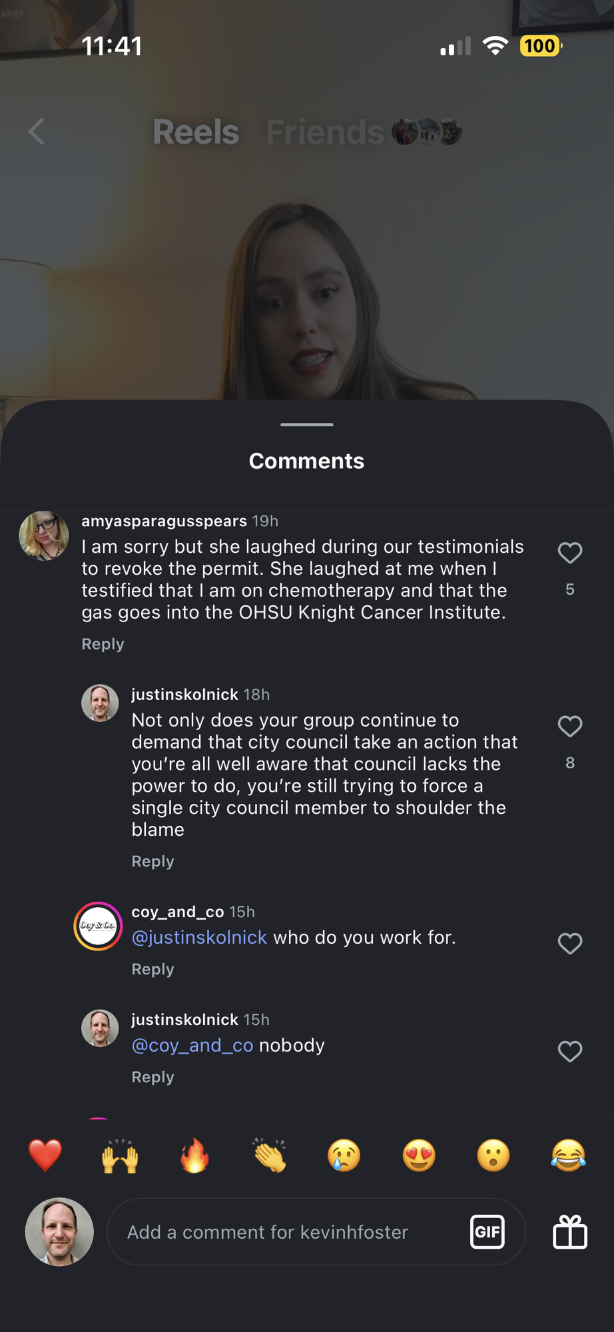Send laughing tears emoji reaction

[569, 1155]
